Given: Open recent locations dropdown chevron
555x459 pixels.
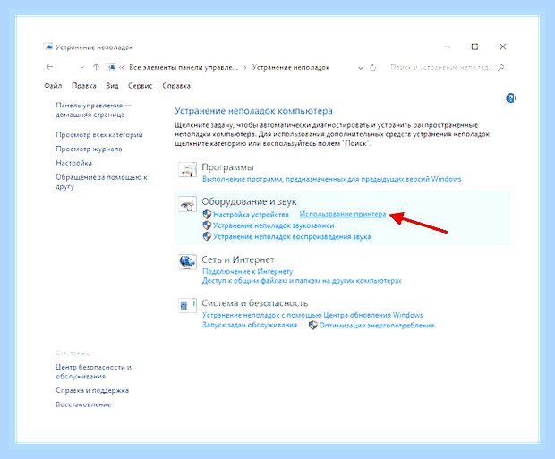Looking at the screenshot, I should click(x=82, y=67).
